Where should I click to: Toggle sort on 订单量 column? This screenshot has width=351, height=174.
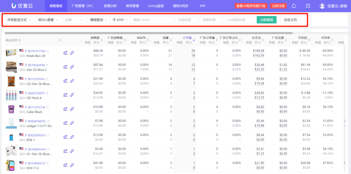point(194,40)
